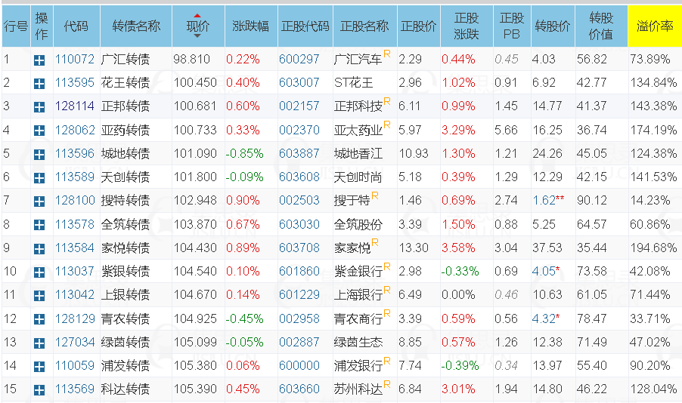Click plus icon in 城地转债 row
The width and height of the screenshot is (682, 403).
(x=39, y=155)
